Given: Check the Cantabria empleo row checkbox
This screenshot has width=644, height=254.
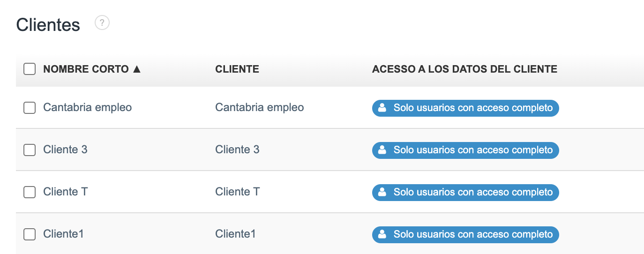Looking at the screenshot, I should (30, 108).
